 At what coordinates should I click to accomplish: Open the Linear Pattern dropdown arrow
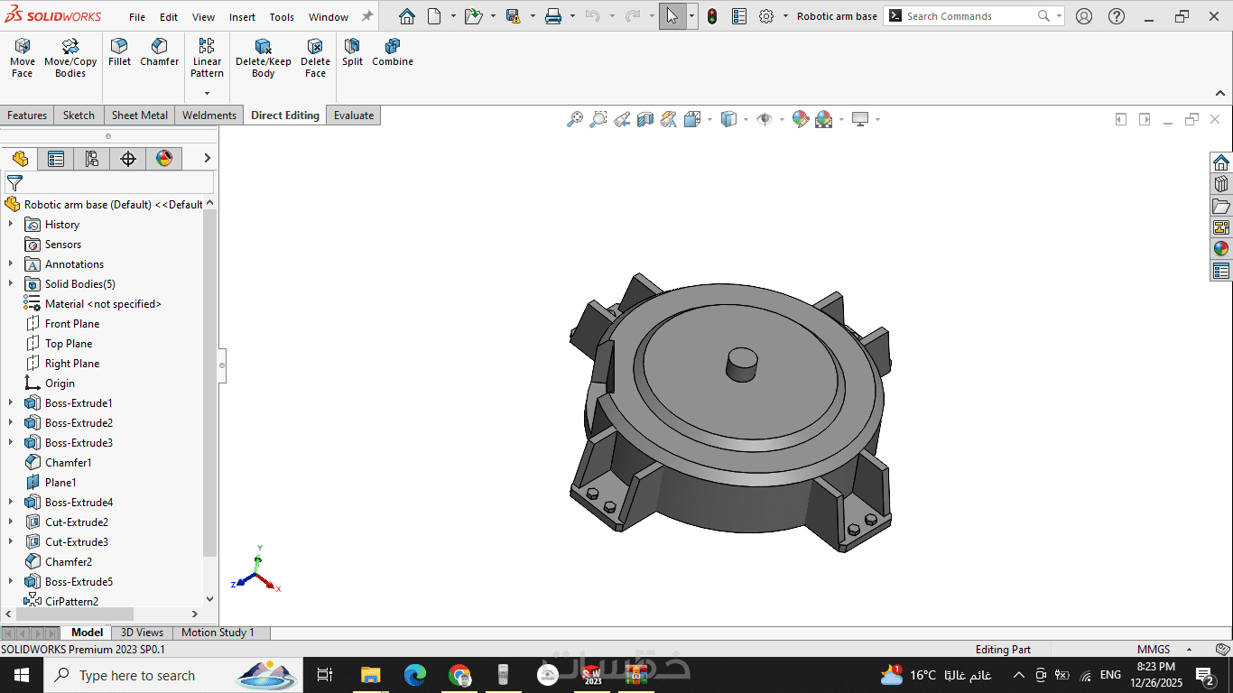tap(207, 93)
